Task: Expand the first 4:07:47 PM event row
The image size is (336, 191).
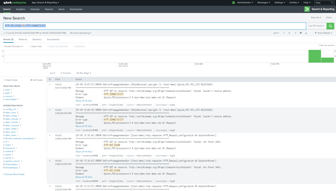Action: [x=50, y=85]
